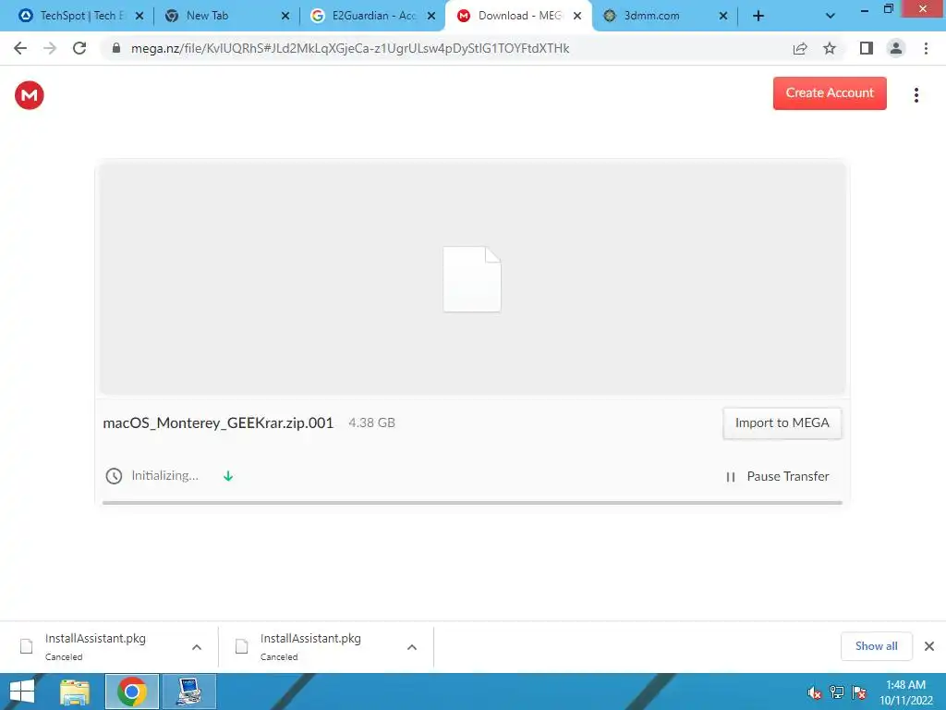Close the 3dmm.com tab
This screenshot has height=710, width=946.
723,17
